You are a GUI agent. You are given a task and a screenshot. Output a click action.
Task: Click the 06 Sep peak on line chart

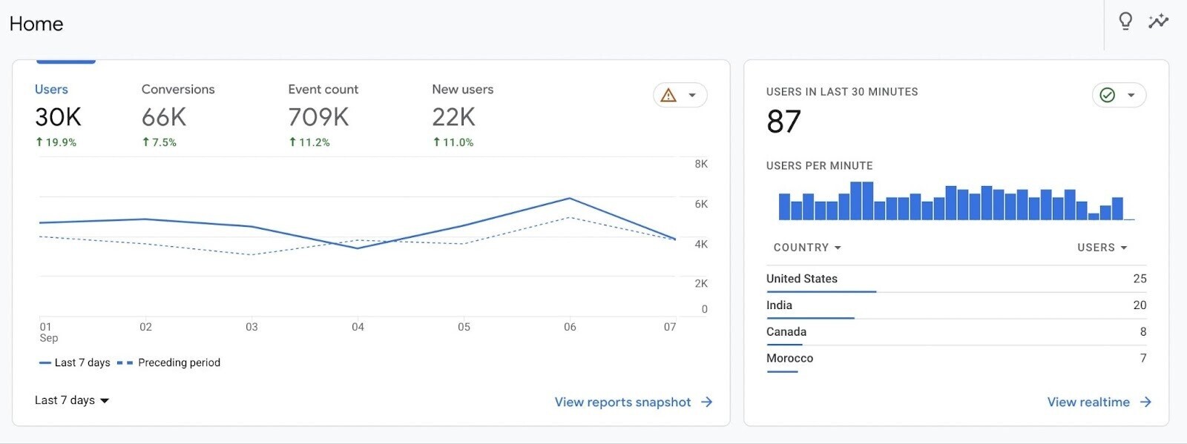pos(569,199)
